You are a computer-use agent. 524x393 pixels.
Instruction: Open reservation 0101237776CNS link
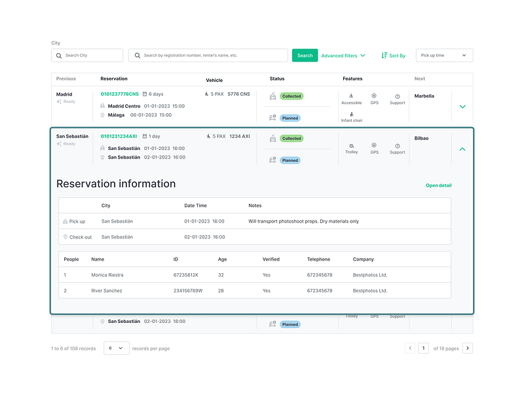(x=119, y=94)
